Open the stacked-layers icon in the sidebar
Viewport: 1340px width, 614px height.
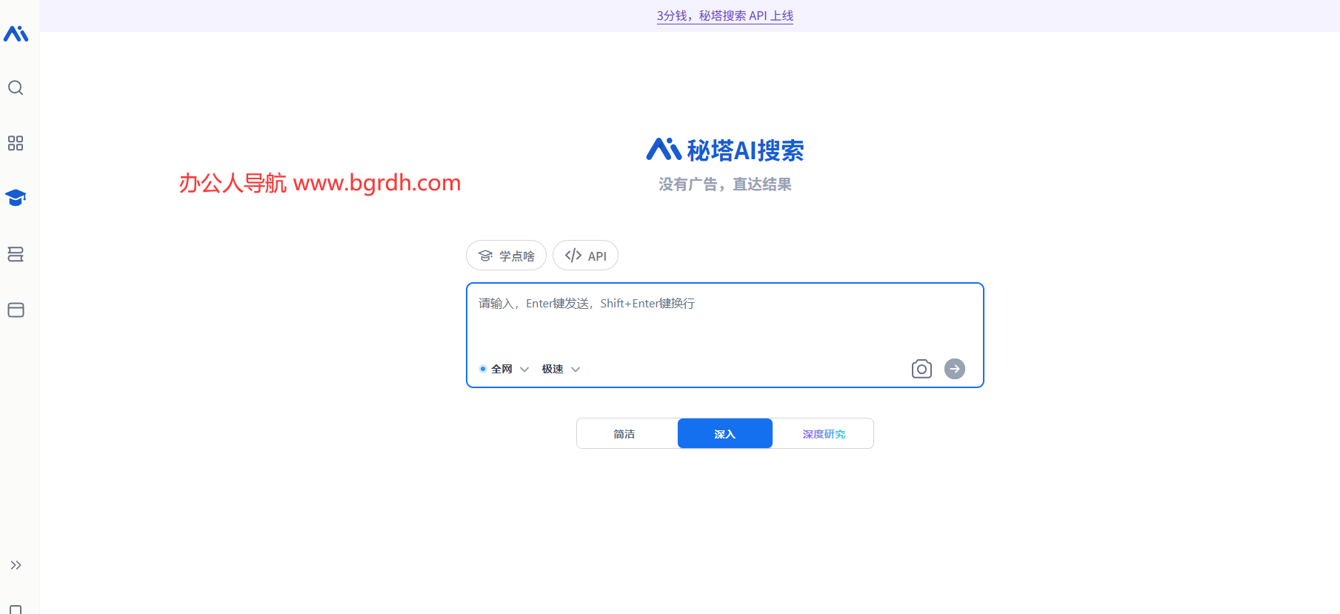16,254
